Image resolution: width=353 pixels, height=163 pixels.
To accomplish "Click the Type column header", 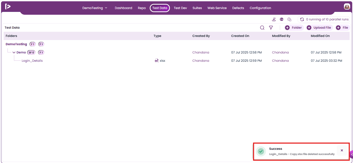I will pyautogui.click(x=157, y=36).
